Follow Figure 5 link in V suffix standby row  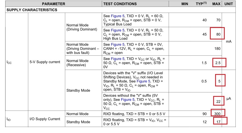[143, 81]
